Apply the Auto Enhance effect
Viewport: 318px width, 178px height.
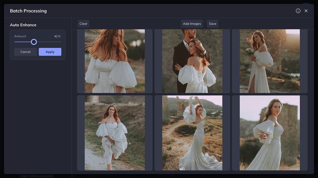[50, 52]
